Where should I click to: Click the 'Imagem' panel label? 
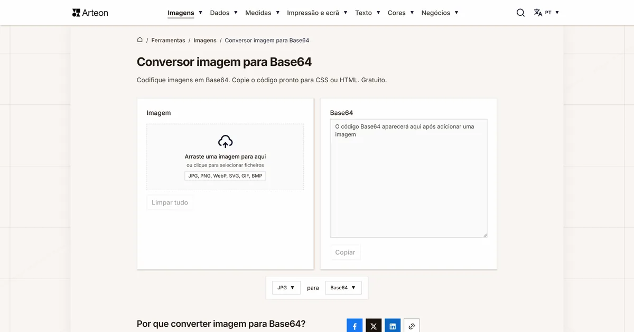coord(158,113)
